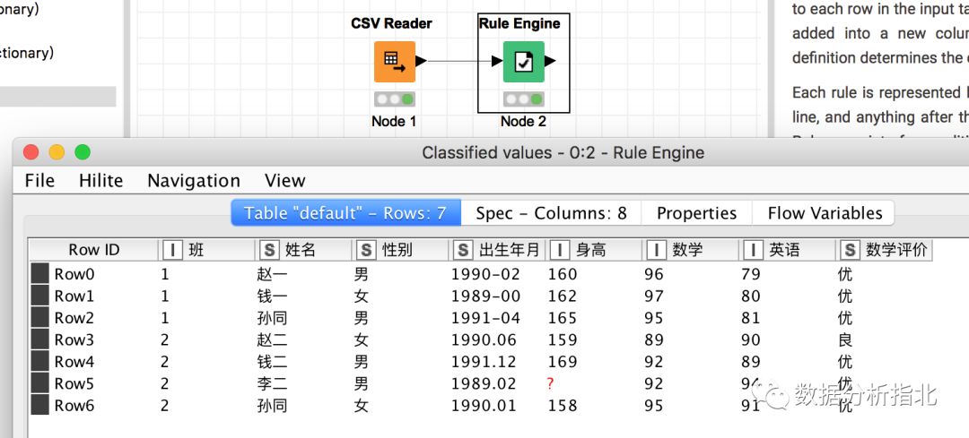The width and height of the screenshot is (969, 438).
Task: Select the Row4 row ID cell
Action: 74,362
